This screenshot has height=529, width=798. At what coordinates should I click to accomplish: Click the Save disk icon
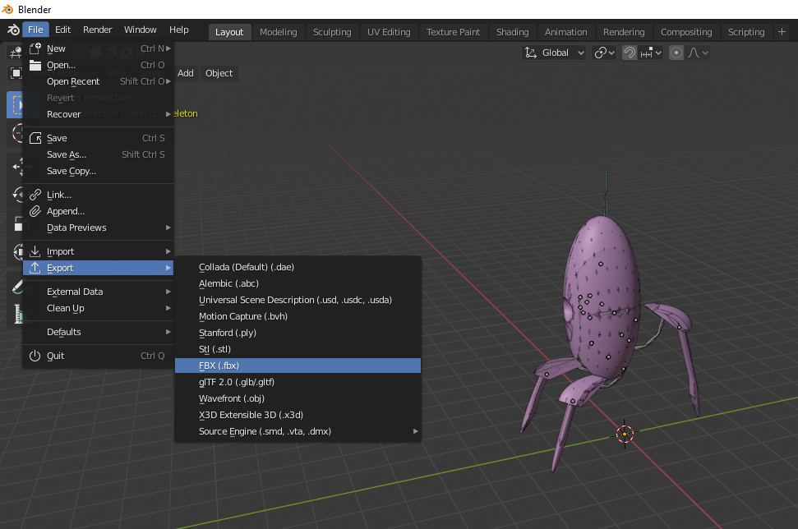click(x=35, y=138)
